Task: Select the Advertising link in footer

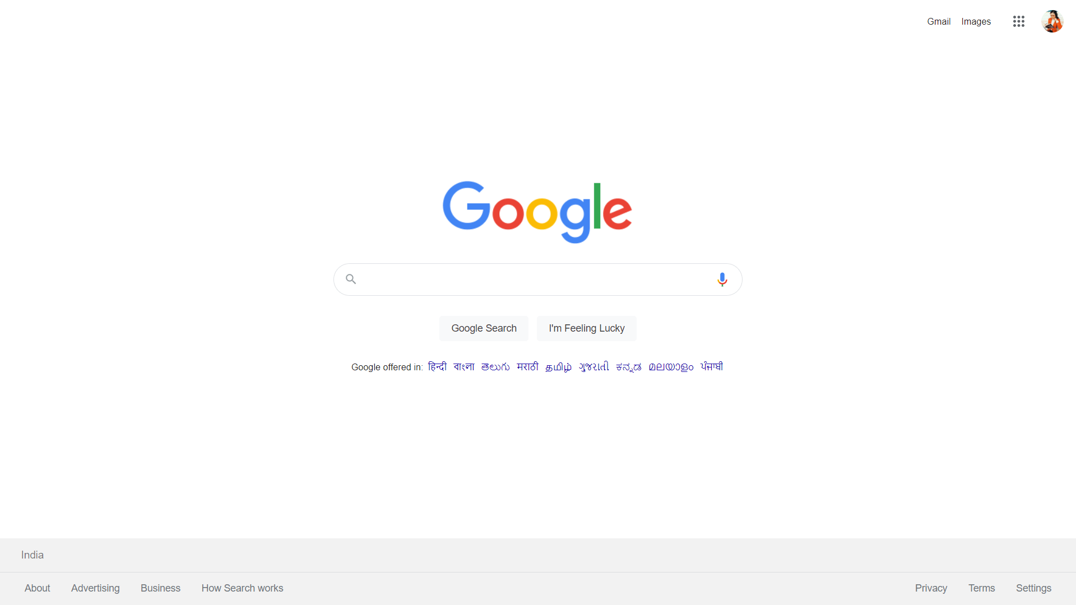Action: click(95, 588)
